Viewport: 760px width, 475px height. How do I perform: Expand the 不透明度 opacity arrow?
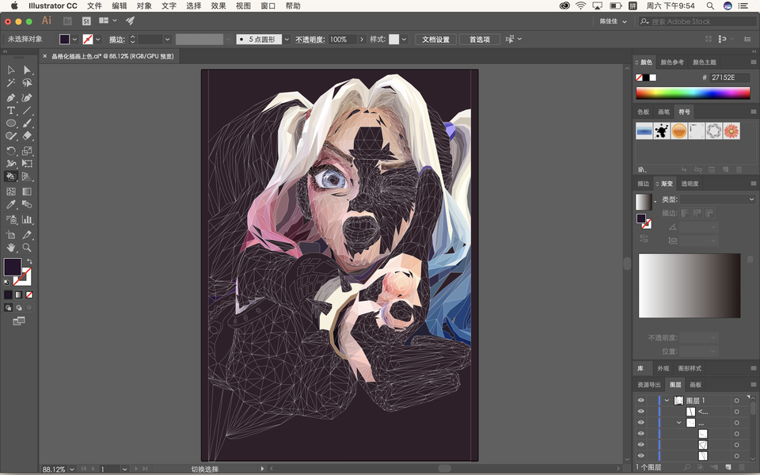(x=362, y=40)
